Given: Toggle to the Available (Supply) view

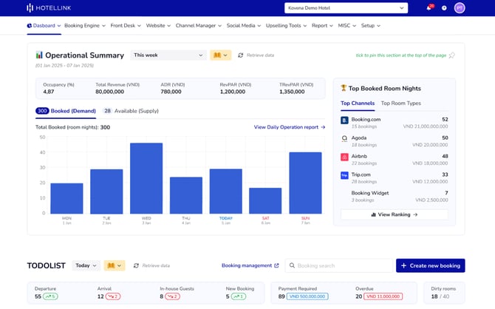Looking at the screenshot, I should pos(131,111).
